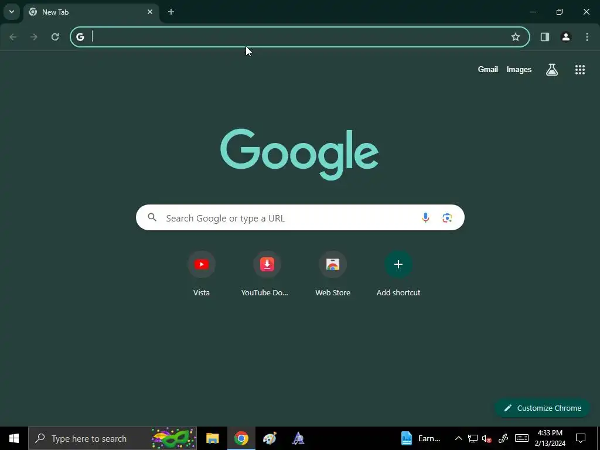Image resolution: width=600 pixels, height=450 pixels.
Task: Bookmark this tab with the star
Action: pos(516,37)
